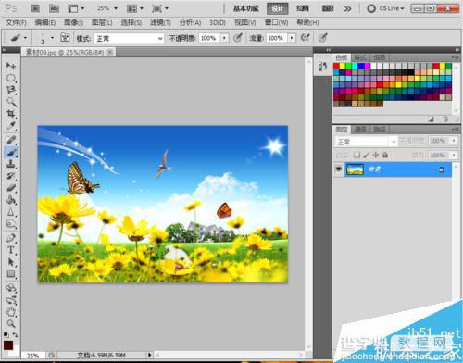Select the Pen tool

tap(11, 238)
